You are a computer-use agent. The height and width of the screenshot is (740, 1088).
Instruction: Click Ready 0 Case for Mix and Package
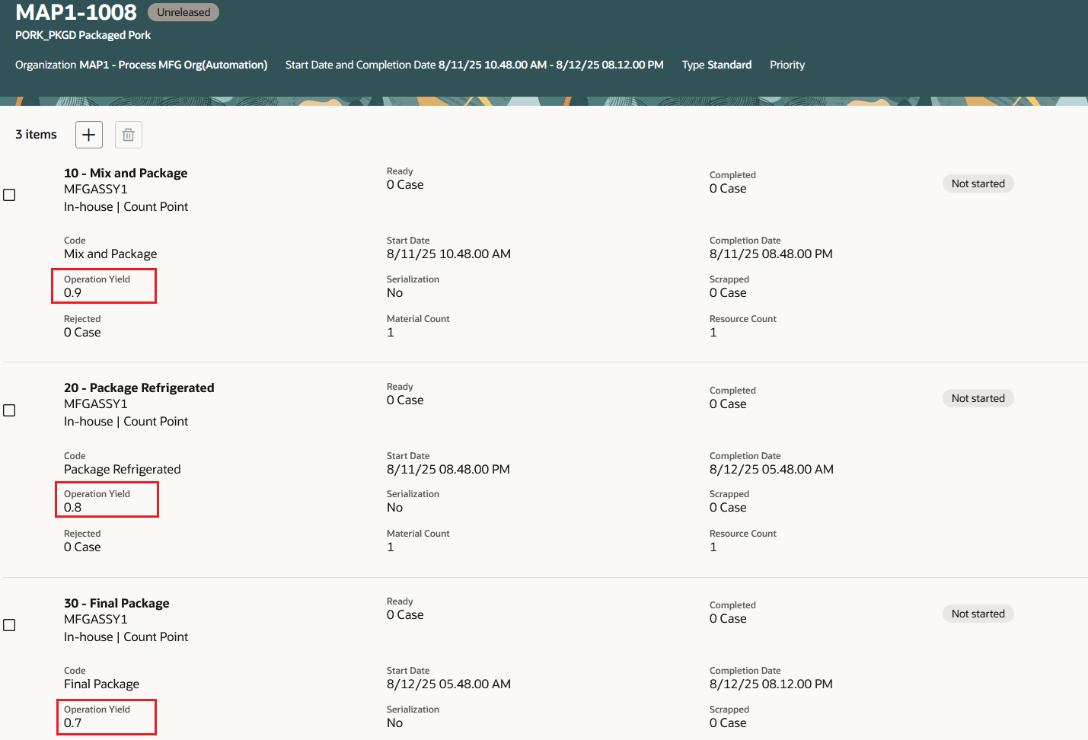(405, 179)
